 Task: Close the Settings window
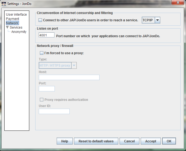tap(177, 3)
